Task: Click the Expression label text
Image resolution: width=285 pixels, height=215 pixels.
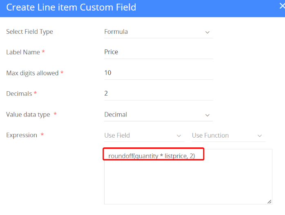Action: pos(22,135)
